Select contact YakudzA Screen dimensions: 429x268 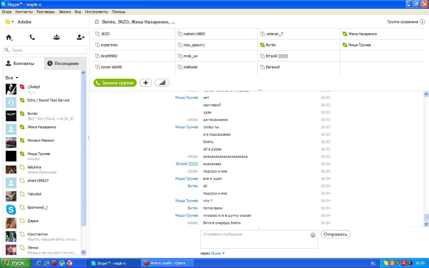(x=42, y=196)
